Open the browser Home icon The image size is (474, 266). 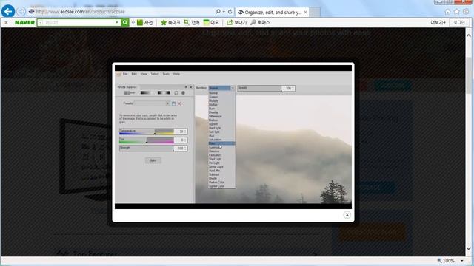(447, 12)
